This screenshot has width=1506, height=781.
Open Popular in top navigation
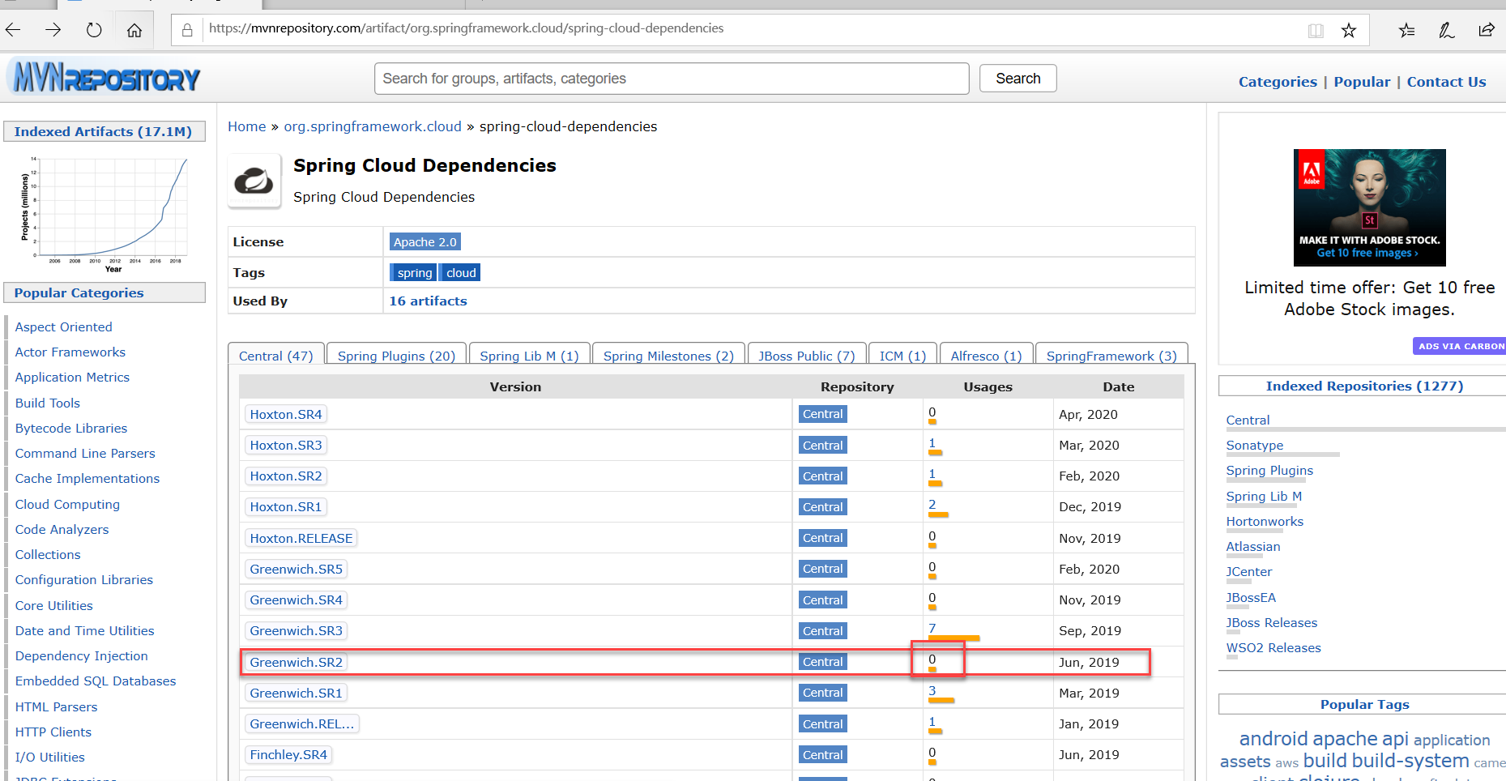[1362, 82]
